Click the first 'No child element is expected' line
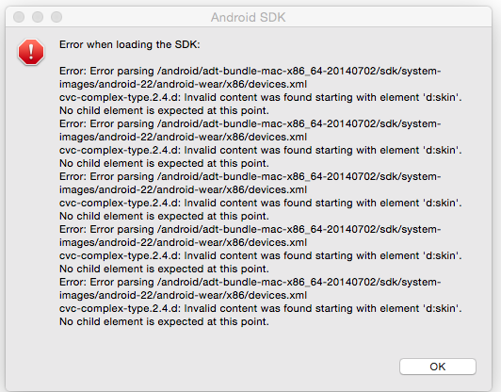This screenshot has width=501, height=392. pos(164,110)
